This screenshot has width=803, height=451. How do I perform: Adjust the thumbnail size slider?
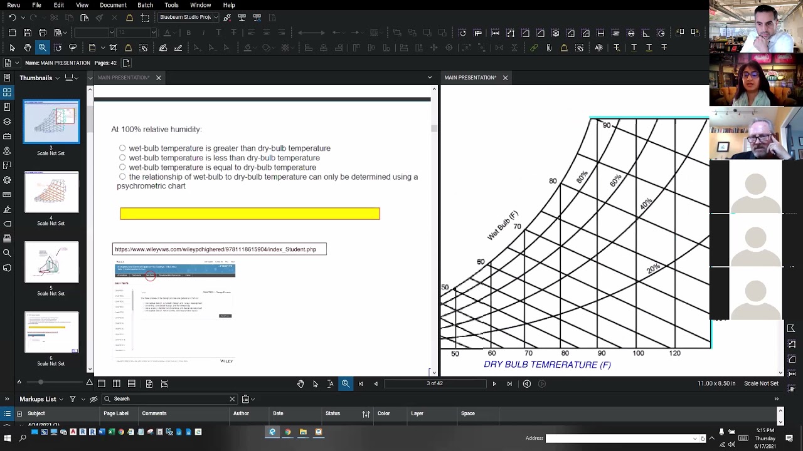click(41, 382)
